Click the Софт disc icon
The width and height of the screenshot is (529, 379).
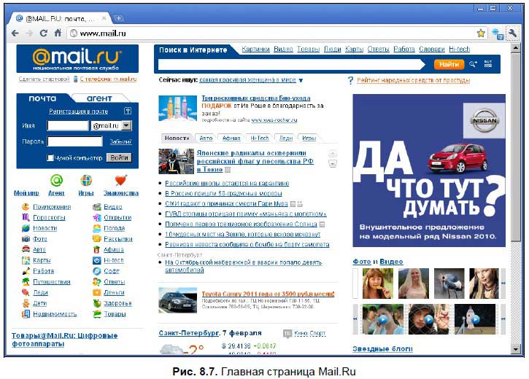(x=97, y=271)
